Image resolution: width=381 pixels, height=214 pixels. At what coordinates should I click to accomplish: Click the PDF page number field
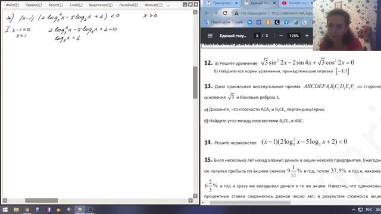257,36
